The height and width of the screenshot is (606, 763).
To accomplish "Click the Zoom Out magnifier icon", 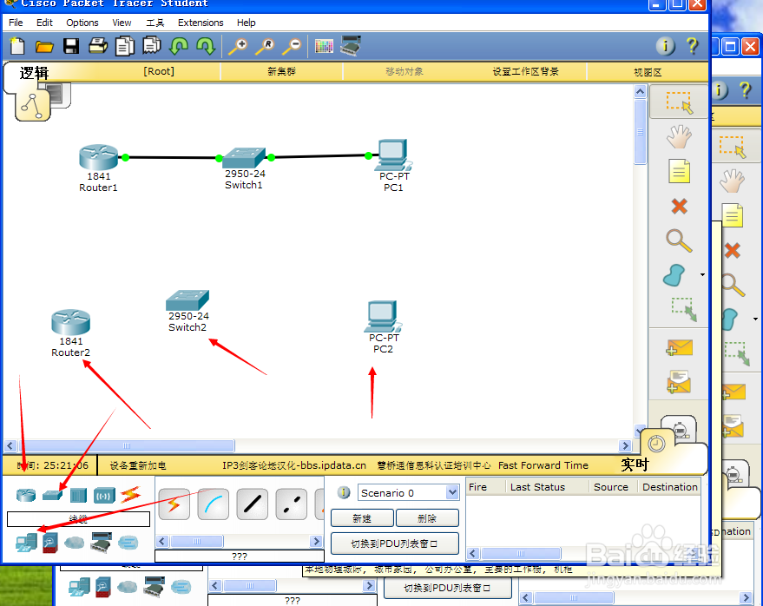I will [293, 46].
